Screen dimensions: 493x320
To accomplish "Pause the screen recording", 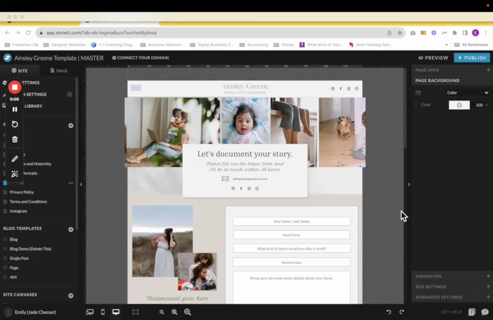I will (x=15, y=109).
